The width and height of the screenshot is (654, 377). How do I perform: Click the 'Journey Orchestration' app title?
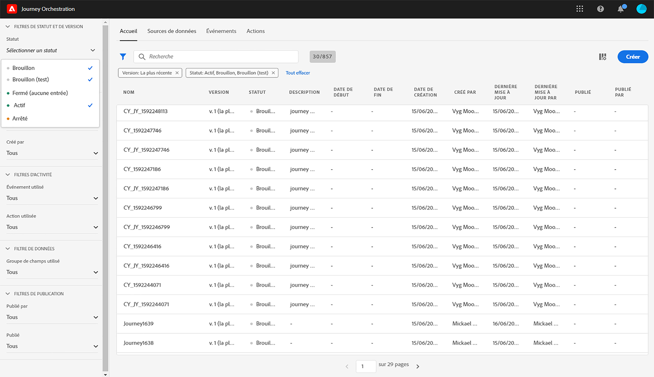48,9
